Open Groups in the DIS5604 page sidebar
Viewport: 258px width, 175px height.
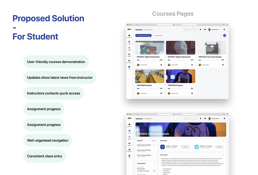coord(130,144)
